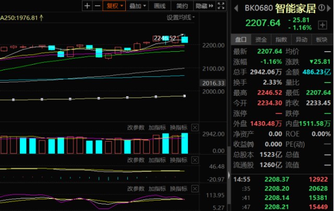Screen dimensions: 334x211
Task: Go to previous stock with left arrow
Action: point(235,8)
